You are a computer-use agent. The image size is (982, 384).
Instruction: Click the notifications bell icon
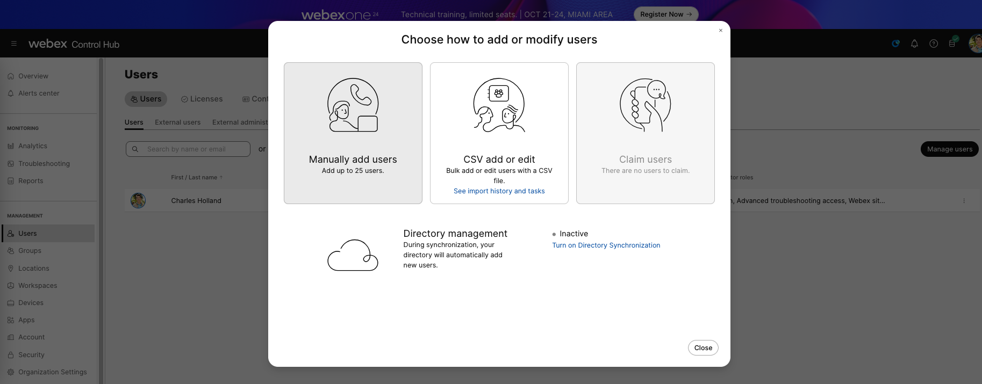914,44
